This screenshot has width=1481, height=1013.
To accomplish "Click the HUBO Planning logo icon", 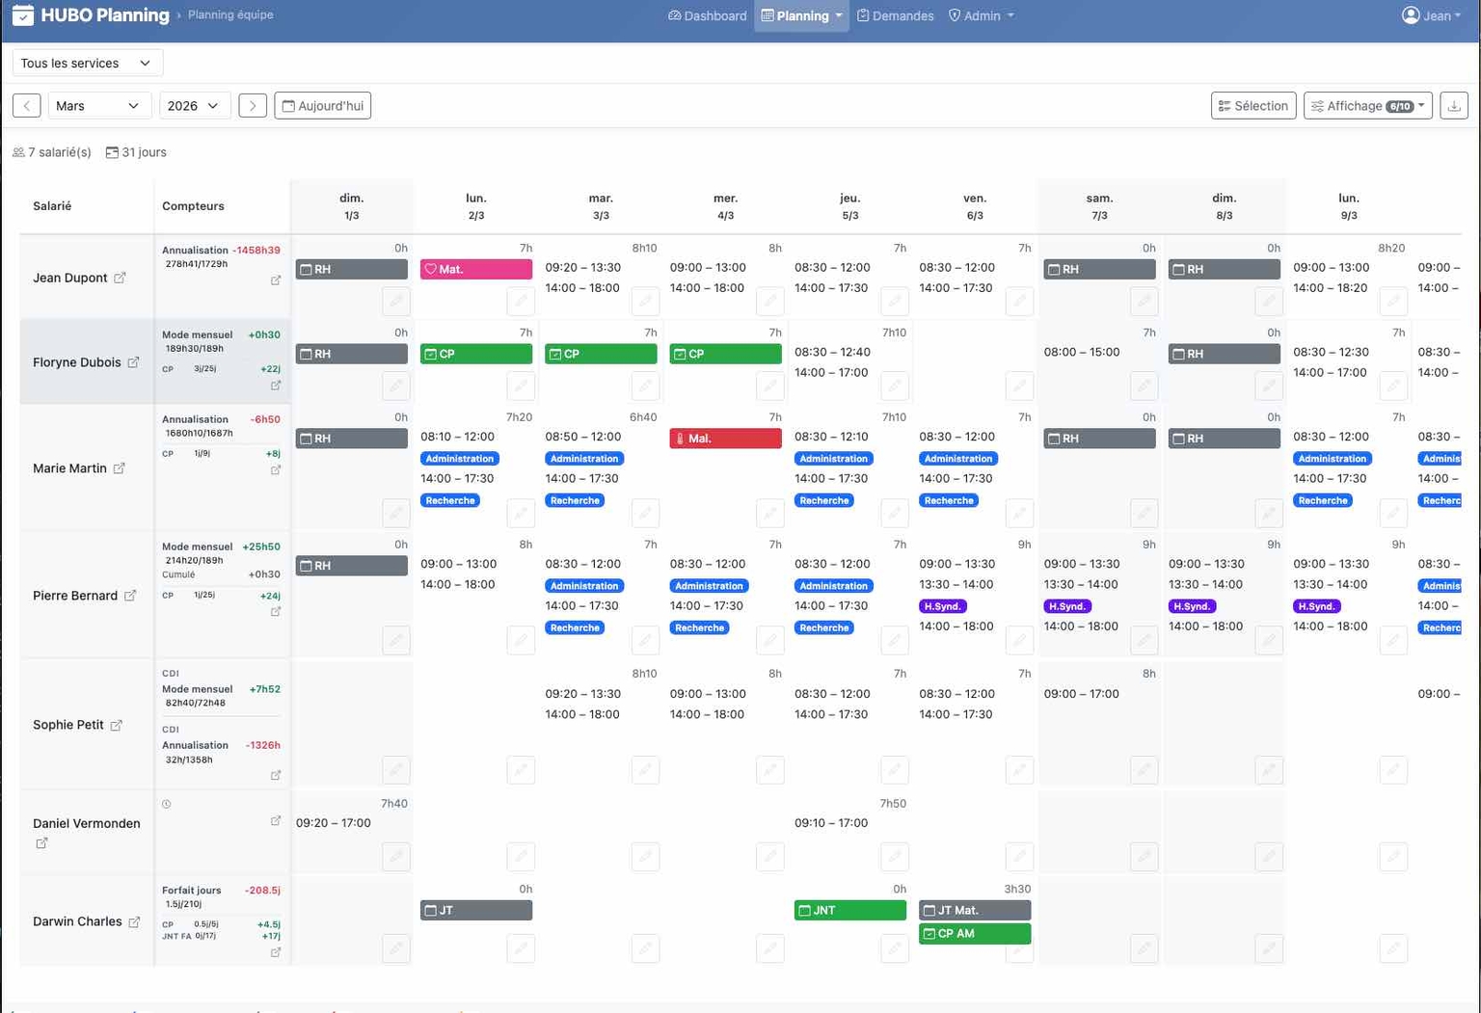I will 22,15.
